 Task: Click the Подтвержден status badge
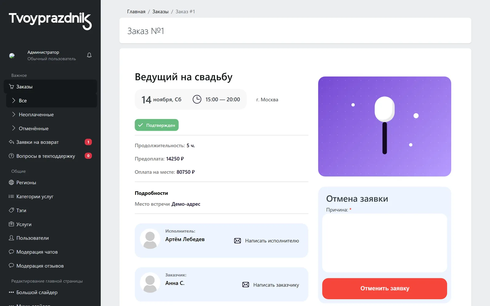pyautogui.click(x=156, y=125)
